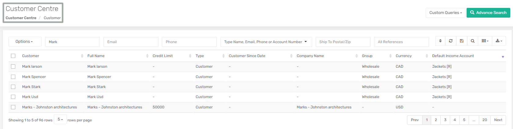Select the Mark Stark row checkbox
The height and width of the screenshot is (129, 513).
(13, 87)
